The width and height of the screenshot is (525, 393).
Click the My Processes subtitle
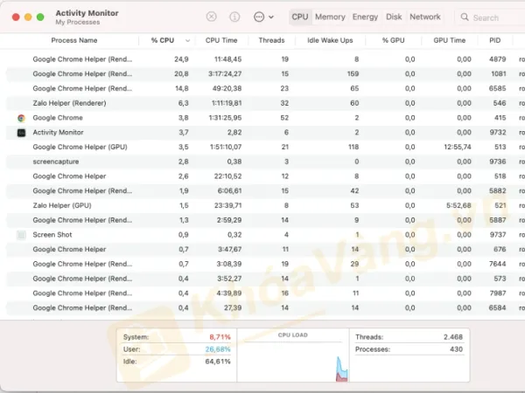click(x=78, y=23)
